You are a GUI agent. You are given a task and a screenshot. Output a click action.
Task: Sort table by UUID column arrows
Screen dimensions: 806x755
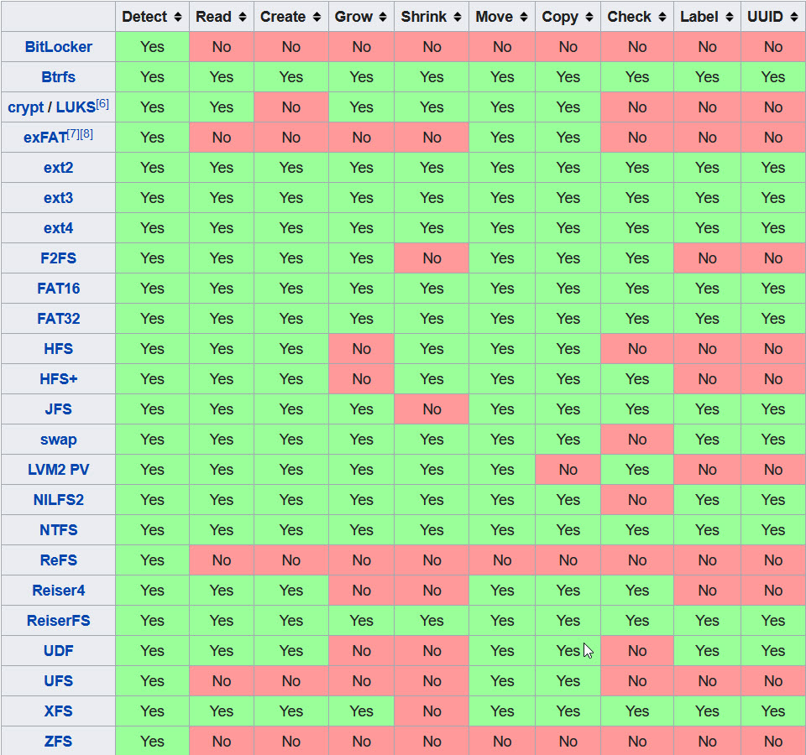coord(795,17)
